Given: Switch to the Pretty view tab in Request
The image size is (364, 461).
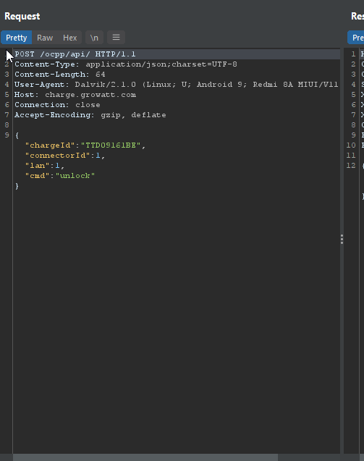Looking at the screenshot, I should pyautogui.click(x=16, y=38).
